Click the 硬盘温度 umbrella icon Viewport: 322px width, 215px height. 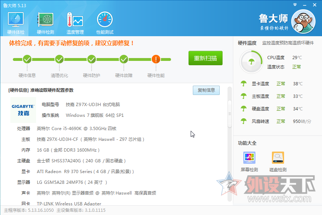(244, 109)
